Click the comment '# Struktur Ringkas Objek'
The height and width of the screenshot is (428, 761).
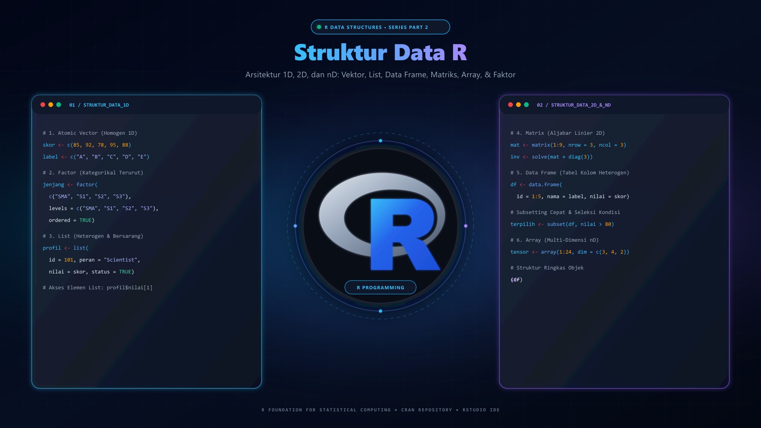click(x=547, y=268)
